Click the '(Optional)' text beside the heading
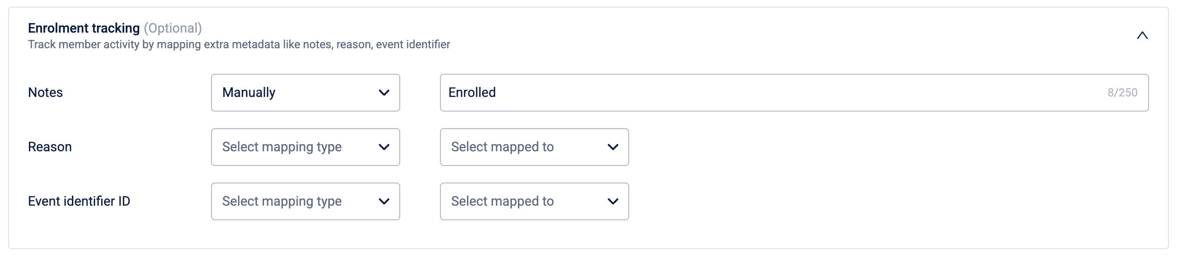The height and width of the screenshot is (261, 1177). [173, 28]
